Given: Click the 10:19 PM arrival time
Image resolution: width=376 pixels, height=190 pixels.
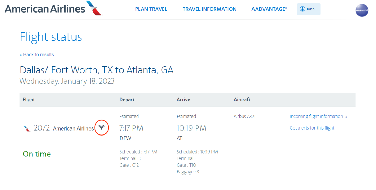Looking at the screenshot, I should (x=191, y=128).
